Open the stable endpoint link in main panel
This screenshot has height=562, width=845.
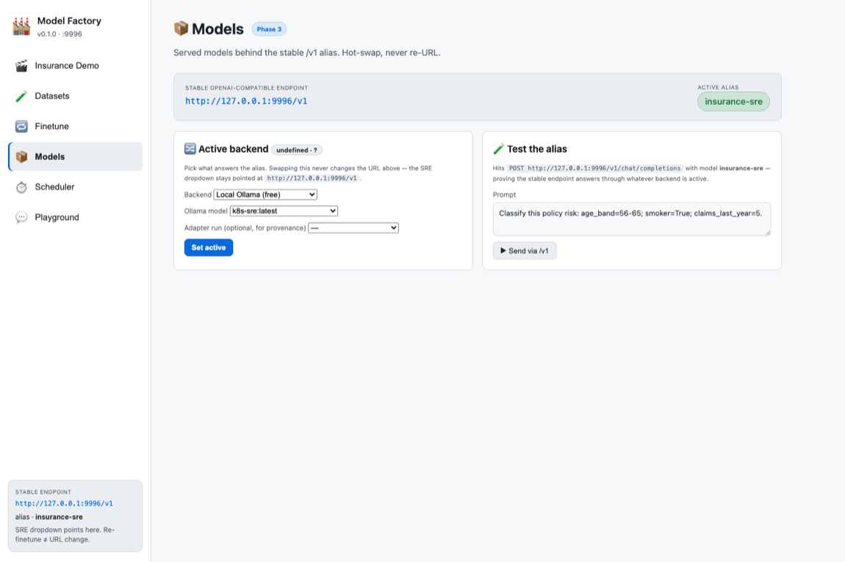coord(246,101)
